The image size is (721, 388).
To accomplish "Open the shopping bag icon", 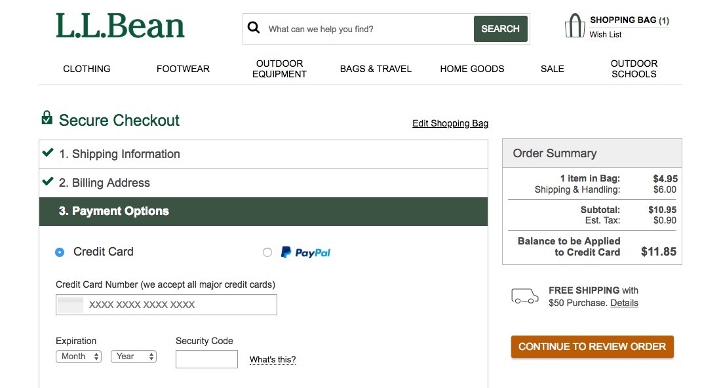I will pyautogui.click(x=574, y=26).
